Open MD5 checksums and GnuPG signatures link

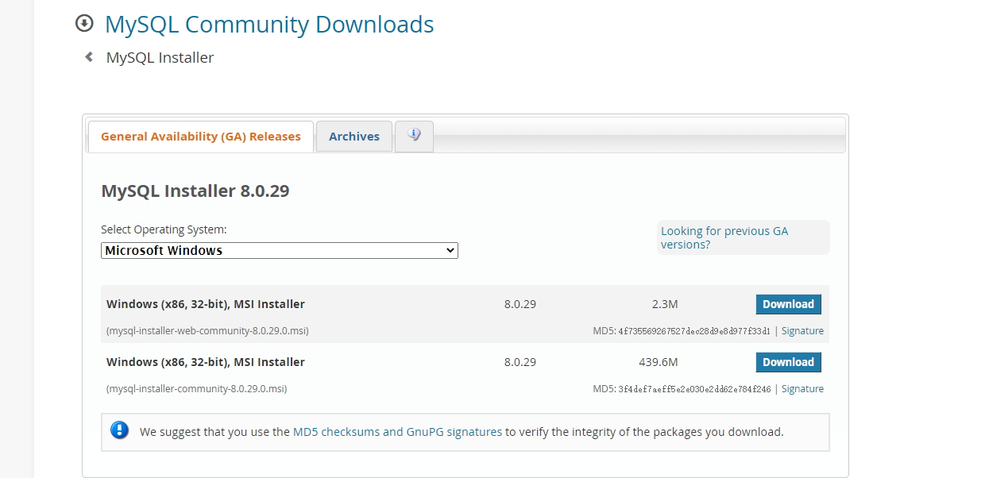397,432
